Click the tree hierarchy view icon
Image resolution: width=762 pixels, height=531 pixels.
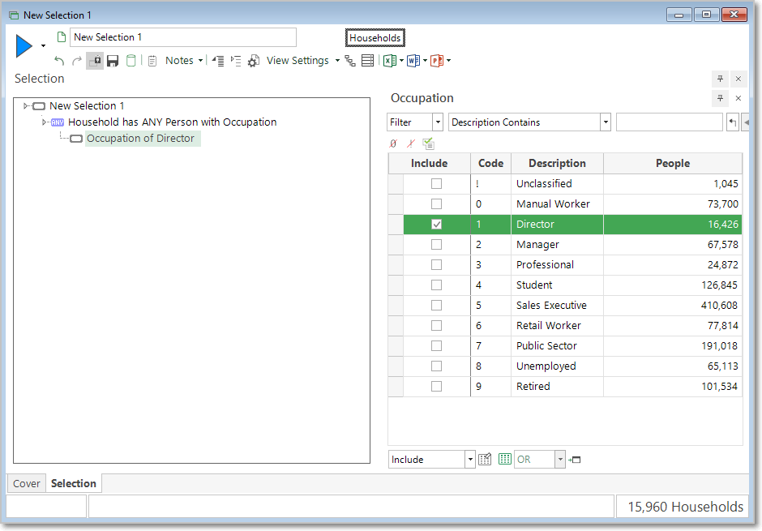coord(350,61)
